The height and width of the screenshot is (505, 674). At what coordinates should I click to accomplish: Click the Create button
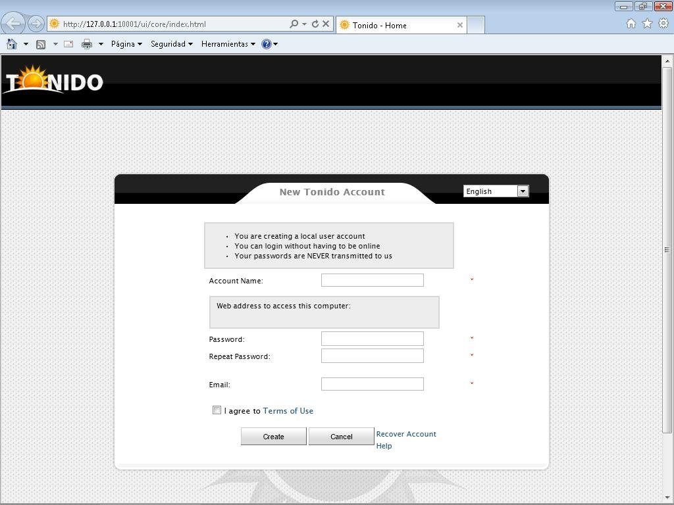(273, 437)
